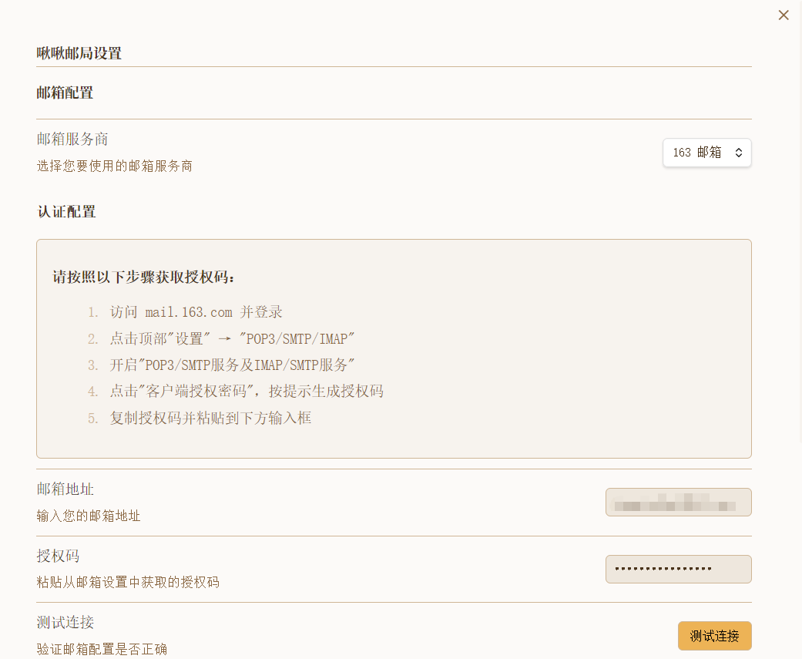
Task: Click the 选择您要使用的邮箱服务商 description text
Action: [x=114, y=165]
